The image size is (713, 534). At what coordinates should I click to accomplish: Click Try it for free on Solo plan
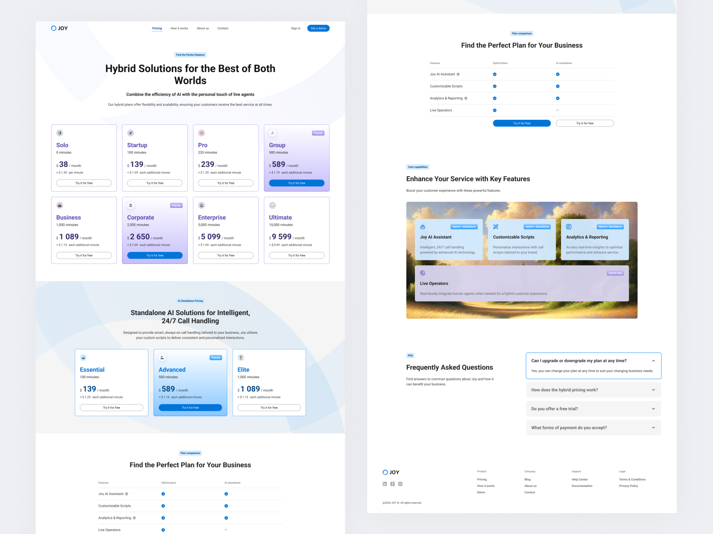click(84, 183)
